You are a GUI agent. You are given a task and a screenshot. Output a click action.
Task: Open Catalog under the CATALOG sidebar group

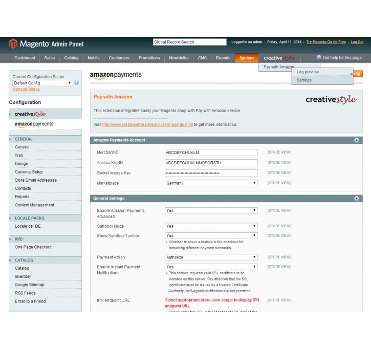tap(45, 268)
